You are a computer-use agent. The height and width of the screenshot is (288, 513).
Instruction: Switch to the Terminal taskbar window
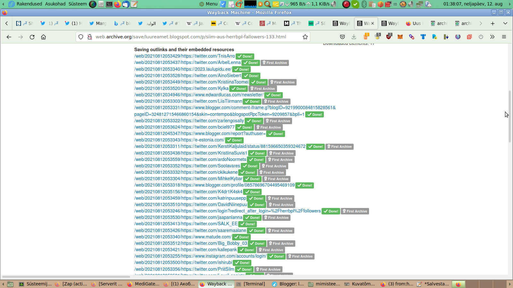[x=251, y=284]
